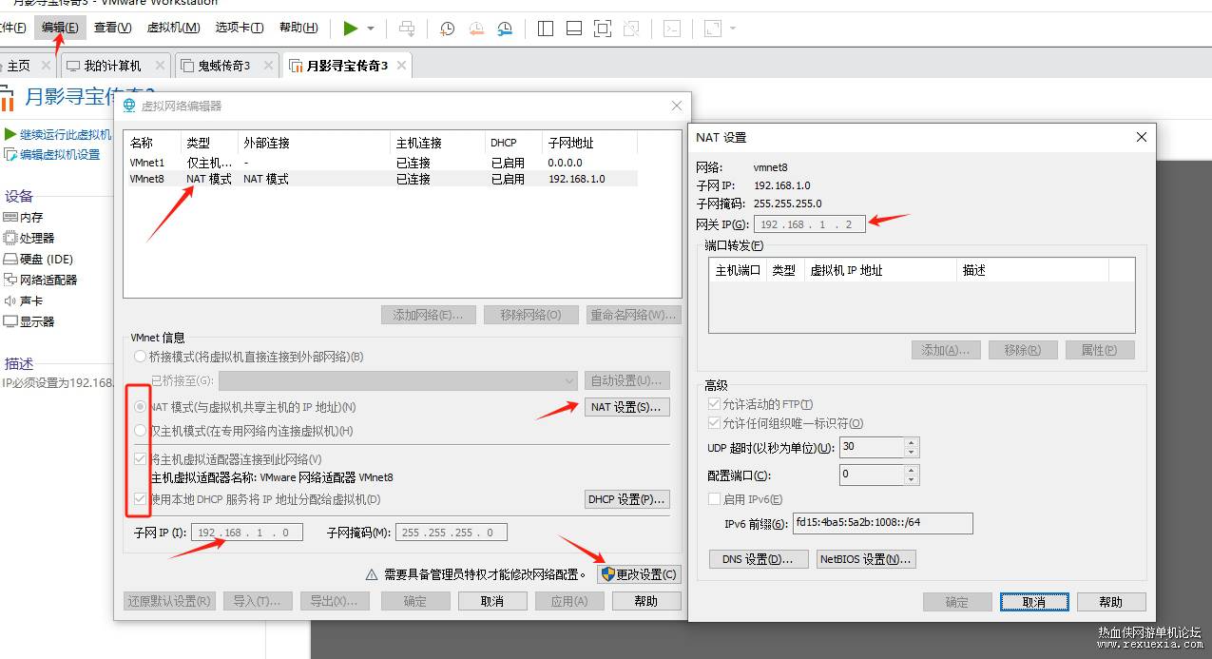
Task: Select the 桥接模式 radio button
Action: 141,357
